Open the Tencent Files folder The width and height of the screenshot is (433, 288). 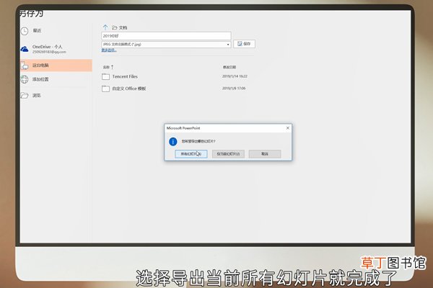pyautogui.click(x=125, y=76)
